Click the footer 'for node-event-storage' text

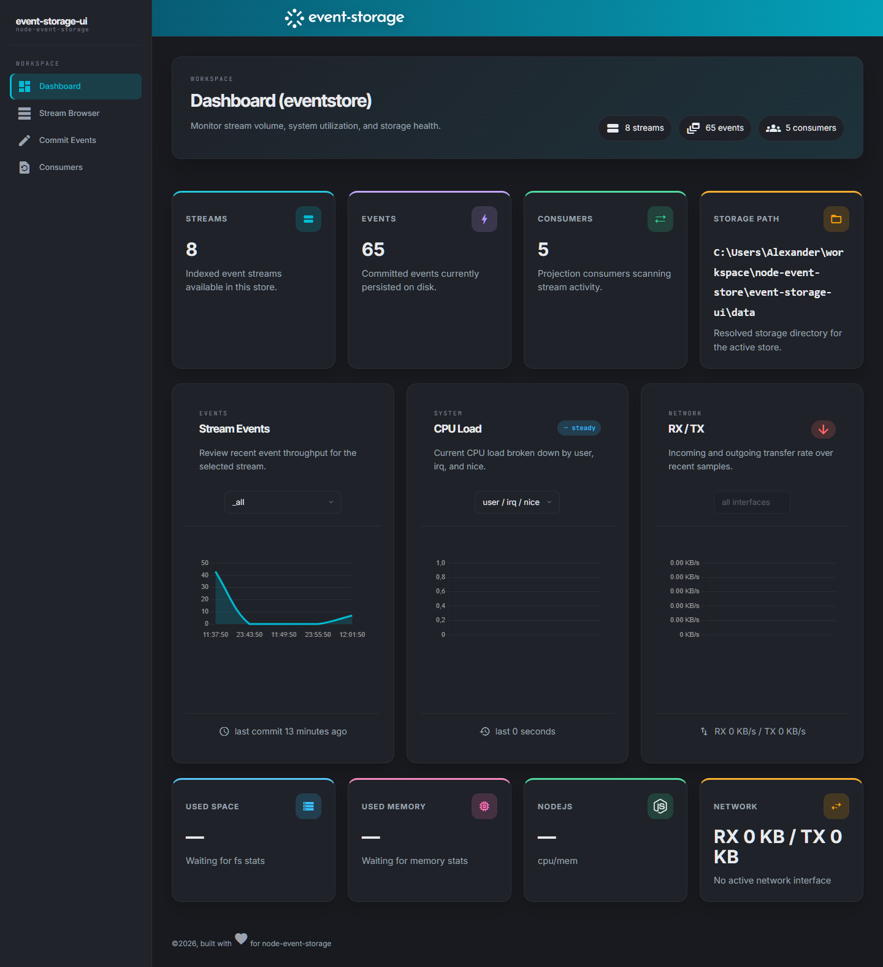tap(291, 944)
